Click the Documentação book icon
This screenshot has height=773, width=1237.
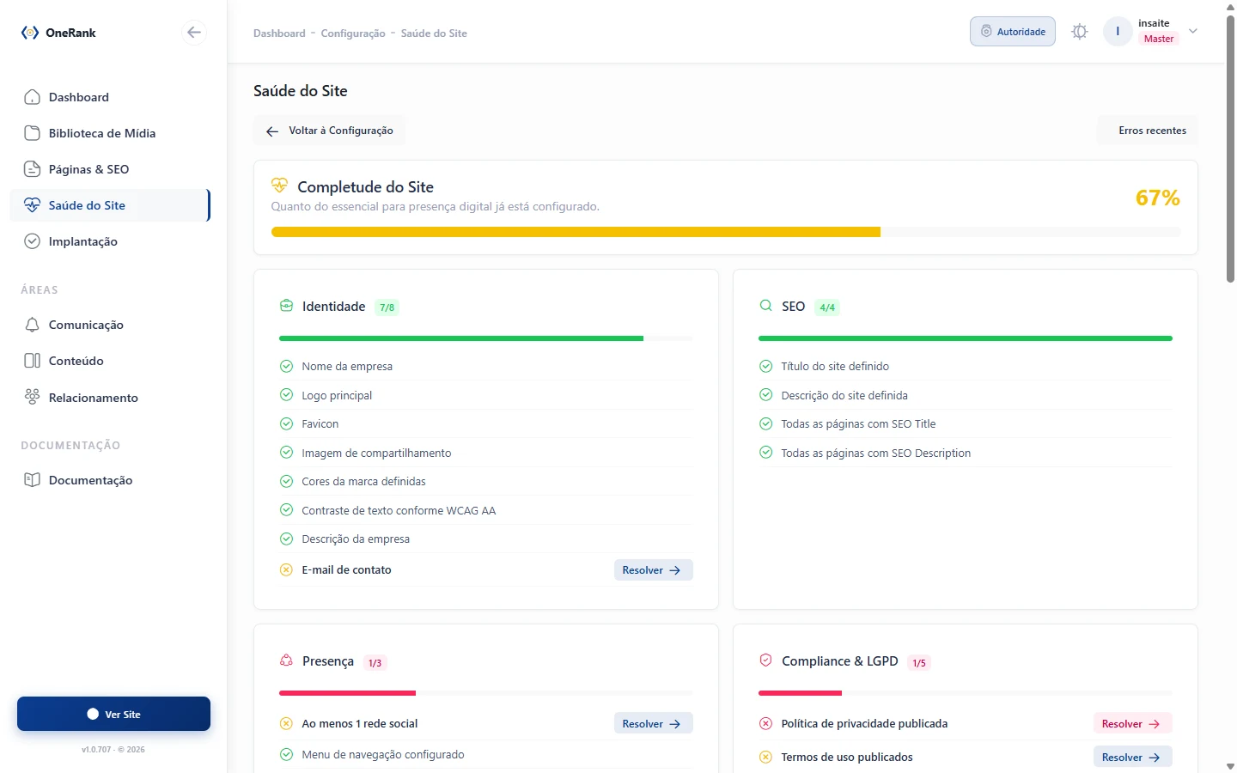(32, 480)
